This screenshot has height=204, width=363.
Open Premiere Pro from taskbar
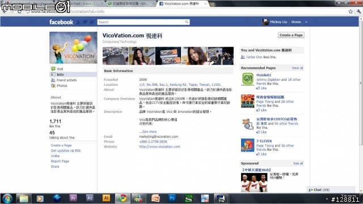73,198
